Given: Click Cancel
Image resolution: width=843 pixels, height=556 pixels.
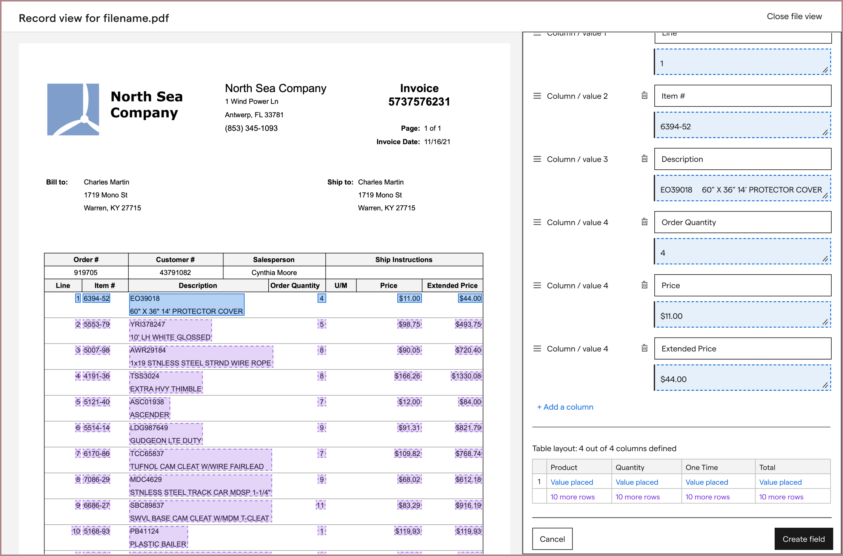Looking at the screenshot, I should 552,539.
